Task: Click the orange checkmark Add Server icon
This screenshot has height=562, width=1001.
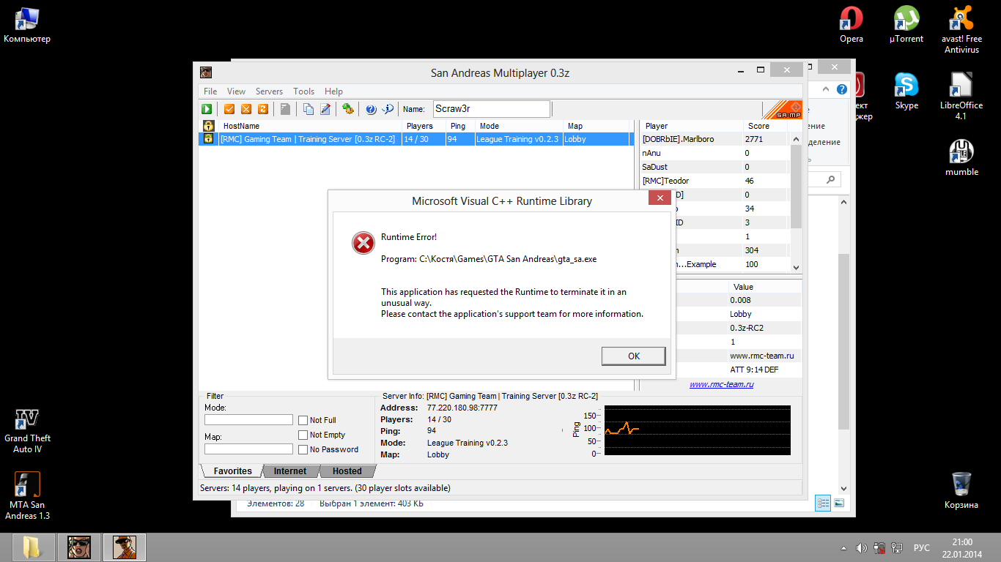Action: [229, 109]
